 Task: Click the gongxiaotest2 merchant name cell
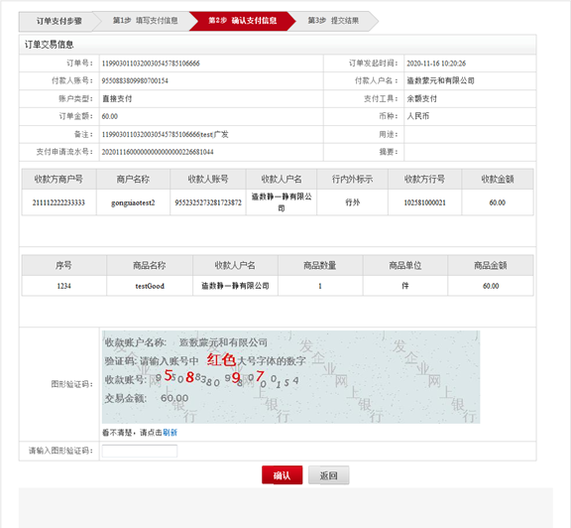click(x=133, y=202)
